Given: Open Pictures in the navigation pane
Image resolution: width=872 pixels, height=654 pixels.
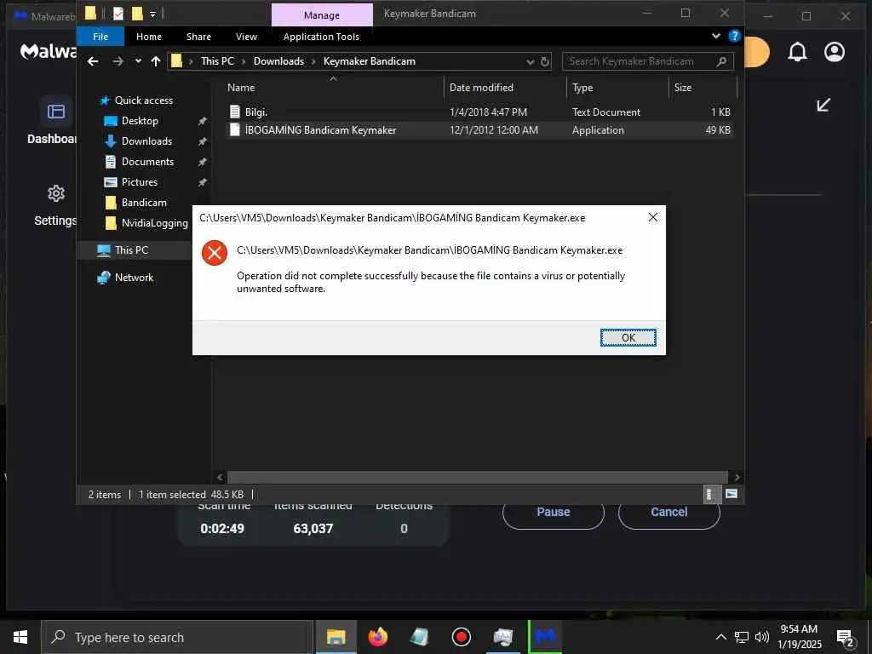Looking at the screenshot, I should (139, 182).
